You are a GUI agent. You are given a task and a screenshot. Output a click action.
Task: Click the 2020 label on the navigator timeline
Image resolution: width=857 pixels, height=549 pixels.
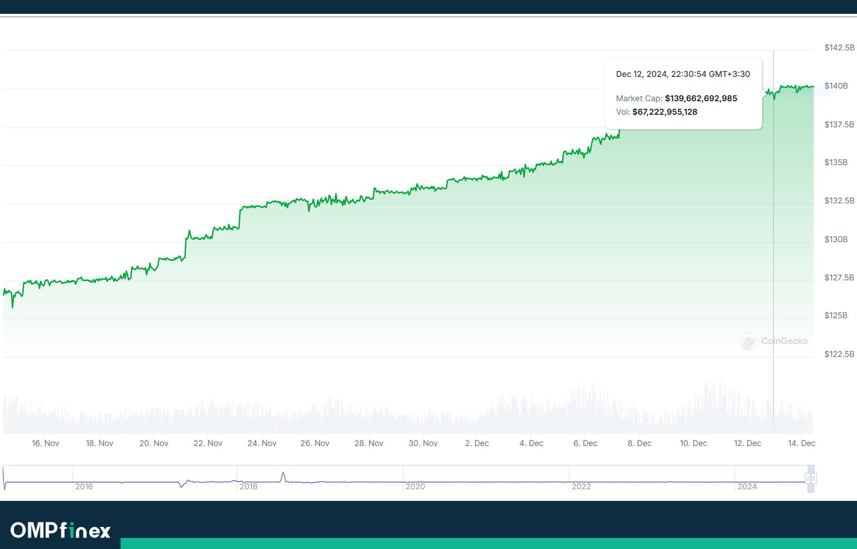click(x=415, y=487)
